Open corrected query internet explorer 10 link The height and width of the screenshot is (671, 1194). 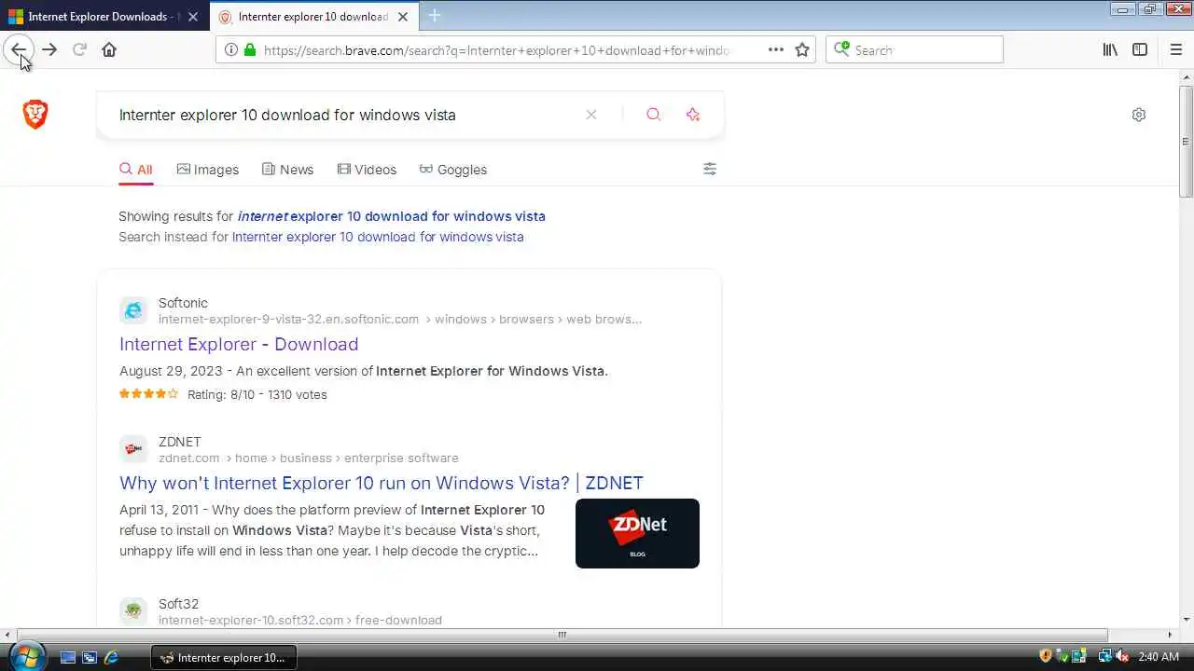392,216
